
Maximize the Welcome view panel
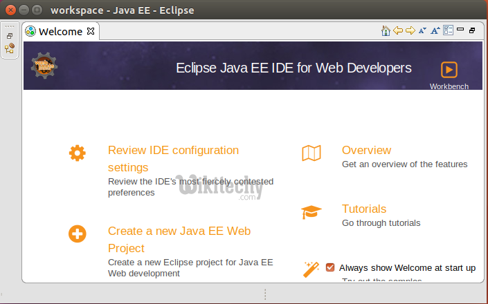coord(472,30)
